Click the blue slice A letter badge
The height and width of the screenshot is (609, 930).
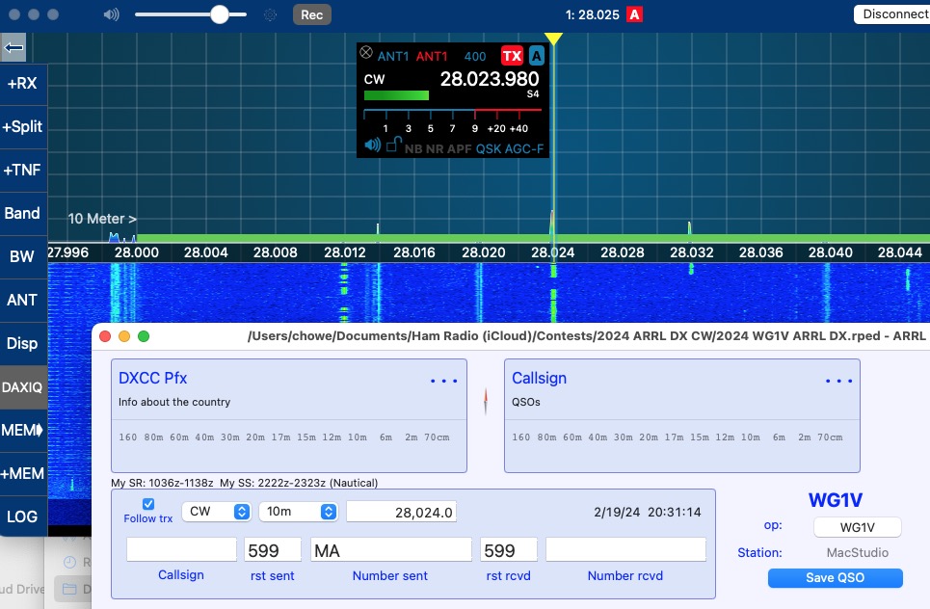click(x=537, y=56)
